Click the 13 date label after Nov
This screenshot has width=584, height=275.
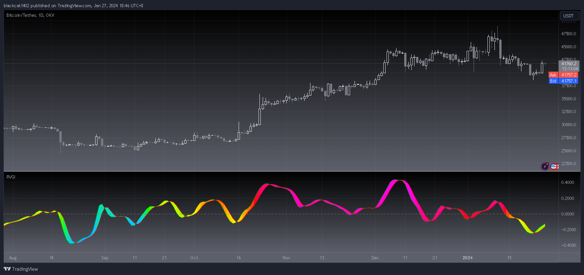point(322,258)
